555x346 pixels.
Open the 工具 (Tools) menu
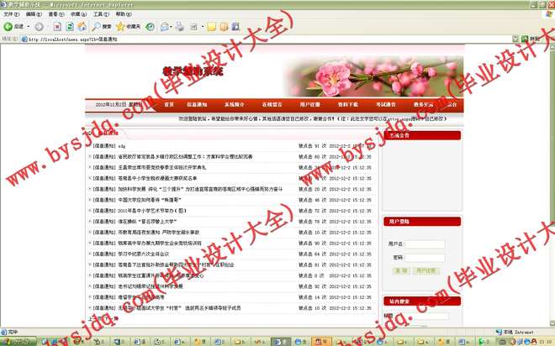coord(99,14)
